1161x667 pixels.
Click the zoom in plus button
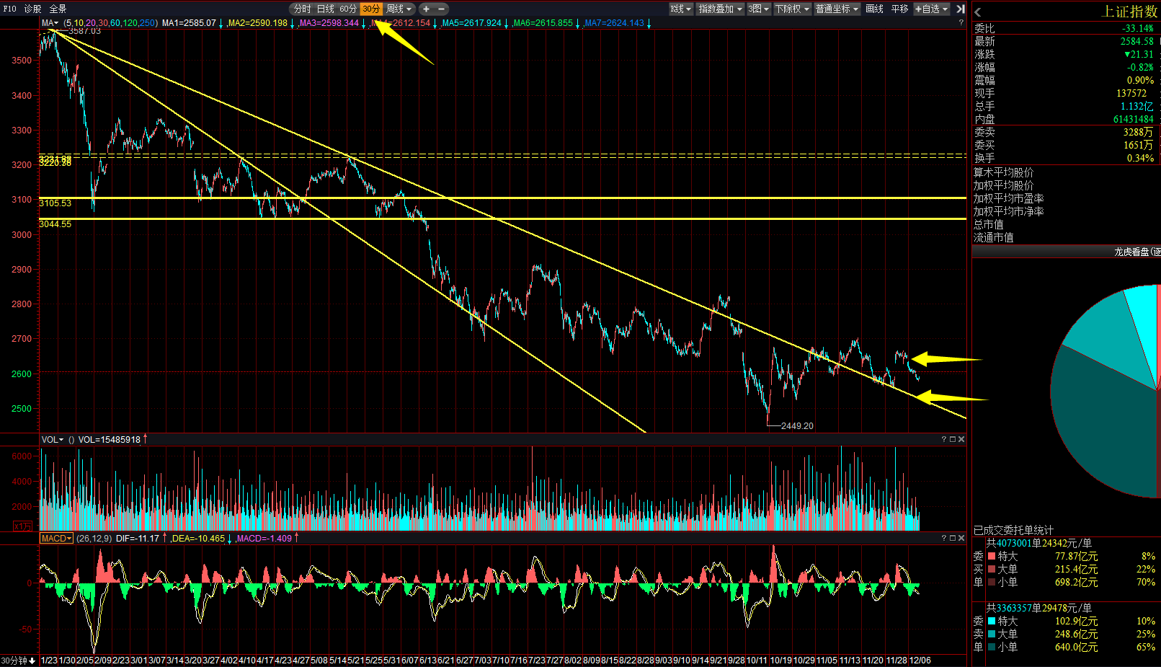426,9
